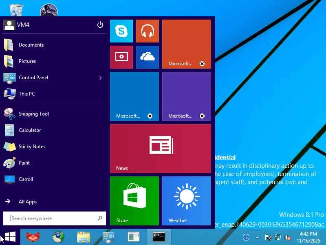This screenshot has width=326, height=245.
Task: Click the X badge on orange Microsoft tile
Action: 202,64
